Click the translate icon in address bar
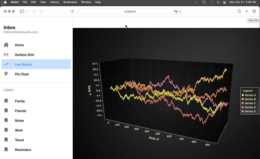Screen dimensions: 260x159 pos(175,11)
